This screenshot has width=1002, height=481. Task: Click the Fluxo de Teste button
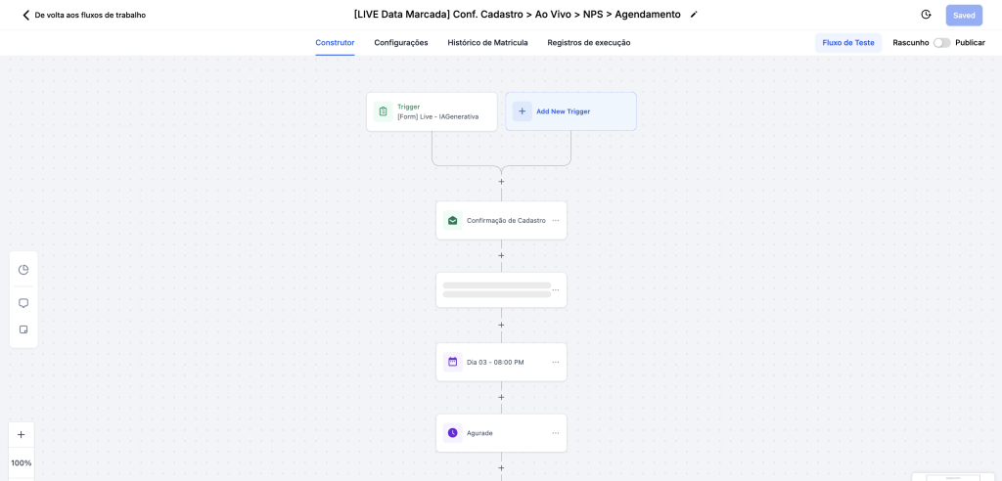point(848,43)
